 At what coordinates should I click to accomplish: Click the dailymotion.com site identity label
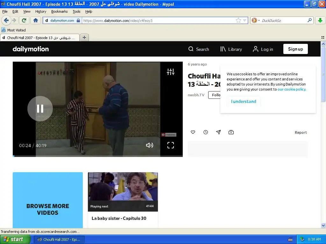click(x=62, y=20)
